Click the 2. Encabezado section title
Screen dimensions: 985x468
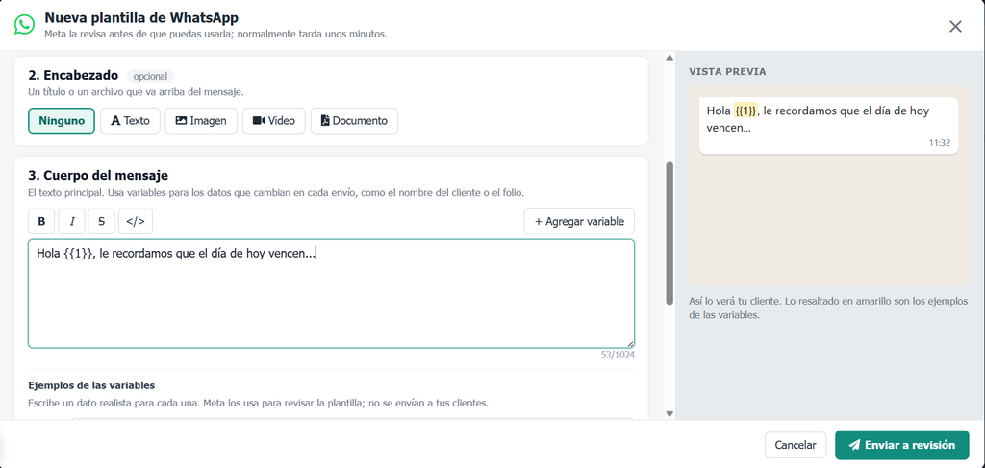click(73, 75)
